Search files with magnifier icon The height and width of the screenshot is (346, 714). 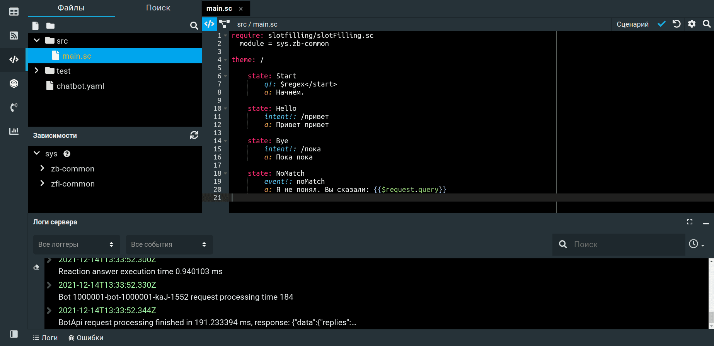(194, 26)
